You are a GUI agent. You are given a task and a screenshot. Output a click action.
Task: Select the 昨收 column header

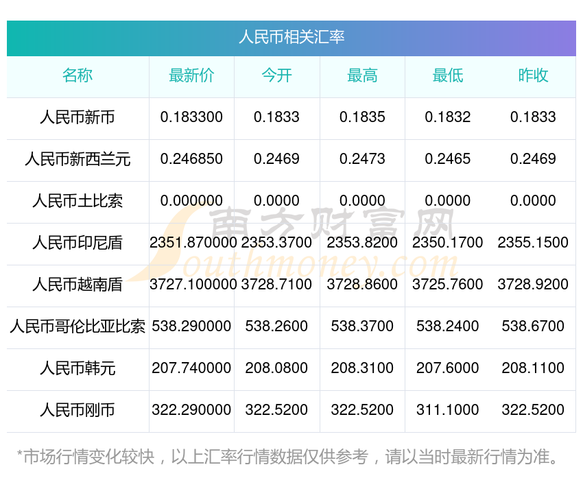point(533,76)
